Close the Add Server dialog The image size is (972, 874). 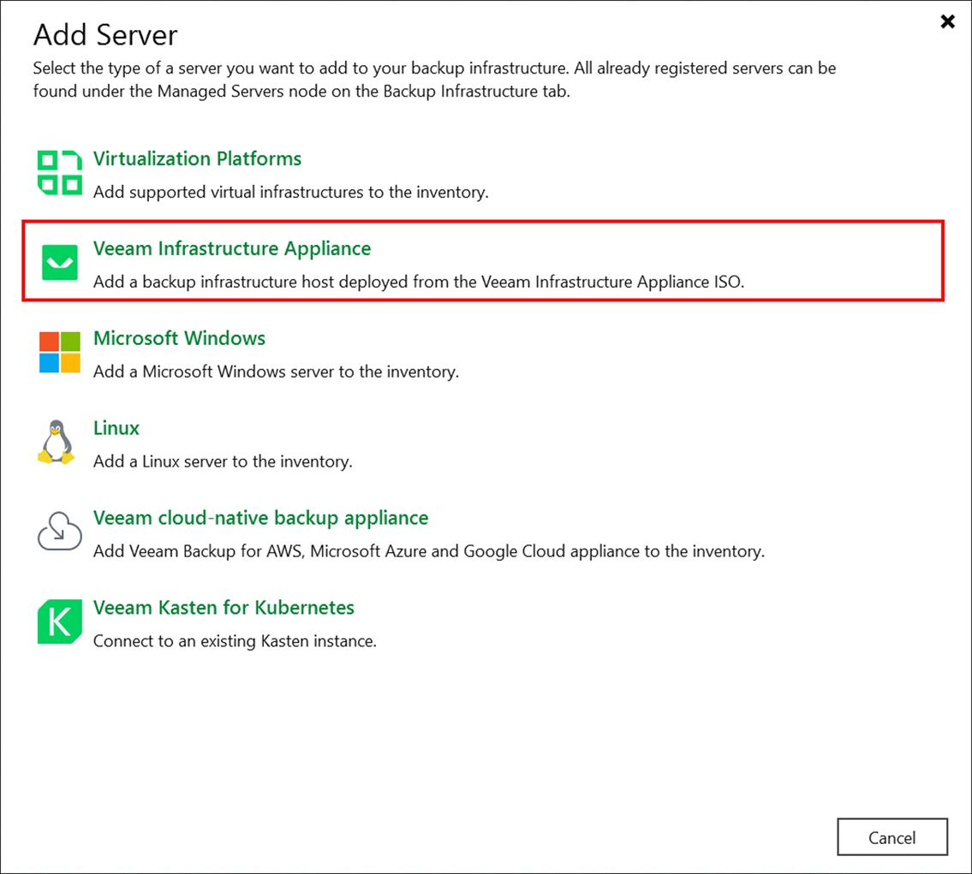[x=947, y=21]
